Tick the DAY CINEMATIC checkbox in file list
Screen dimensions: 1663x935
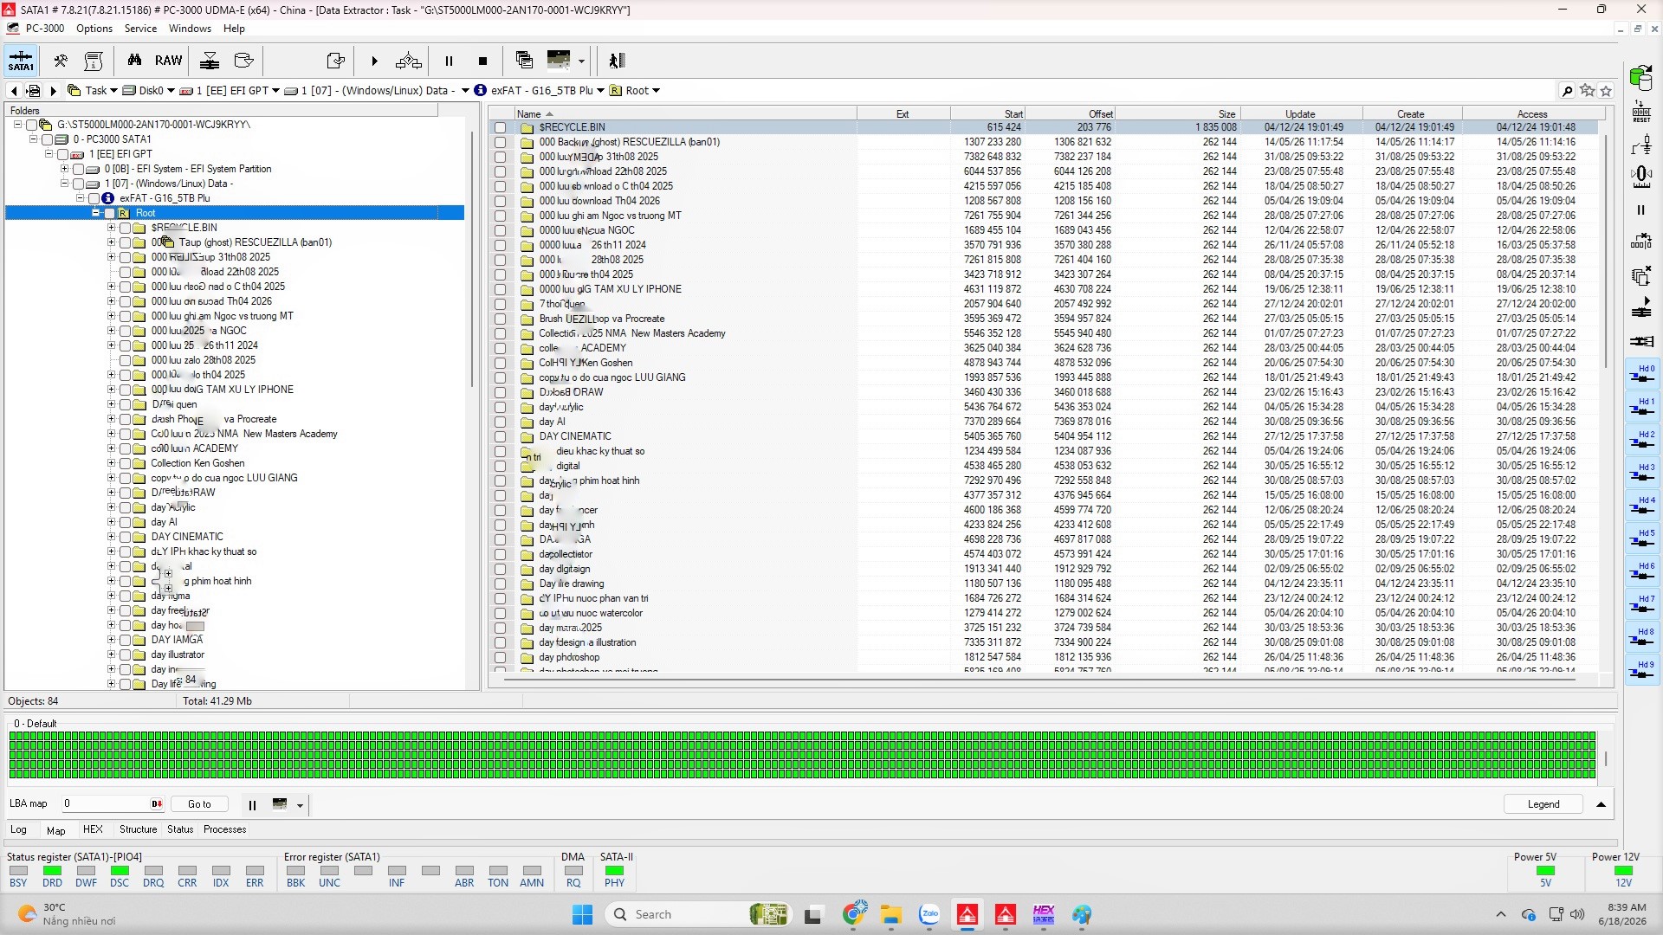pyautogui.click(x=500, y=436)
